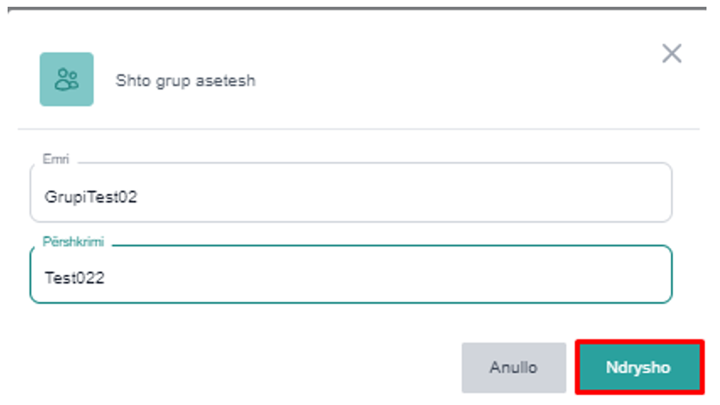Click into the Përshkrimi input field
Viewport: 720px width, 405px height.
tap(350, 277)
